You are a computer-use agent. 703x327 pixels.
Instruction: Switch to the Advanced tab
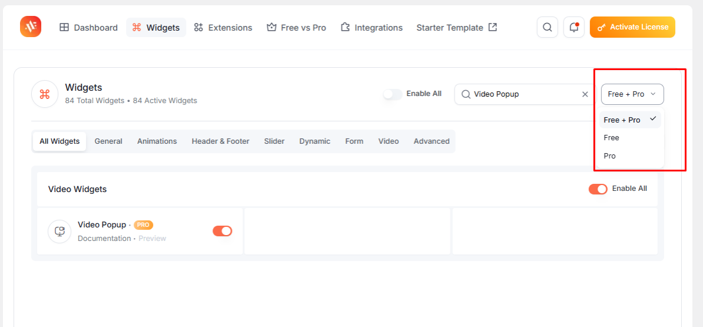point(432,141)
